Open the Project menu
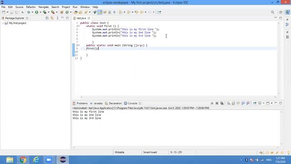291x164 pixels. [x=66, y=7]
